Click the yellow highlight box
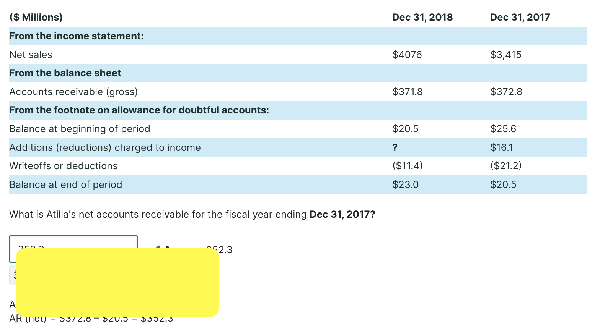Screen dimensions: 600x330 117,282
